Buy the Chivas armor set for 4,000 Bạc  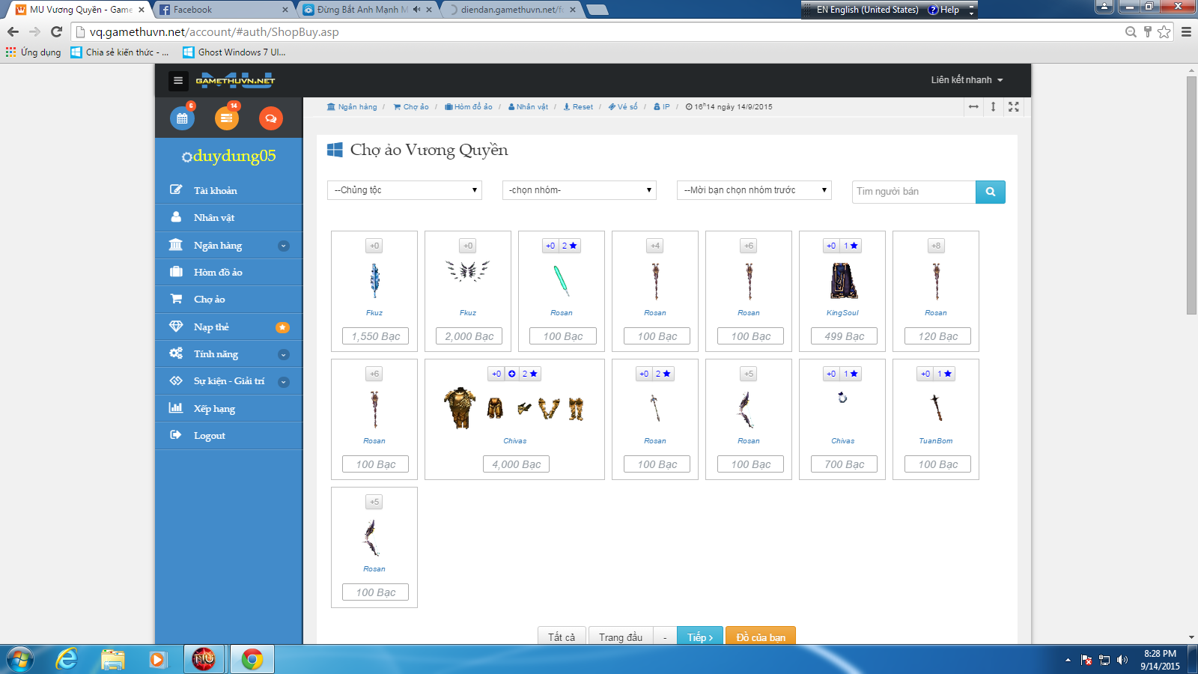point(516,464)
